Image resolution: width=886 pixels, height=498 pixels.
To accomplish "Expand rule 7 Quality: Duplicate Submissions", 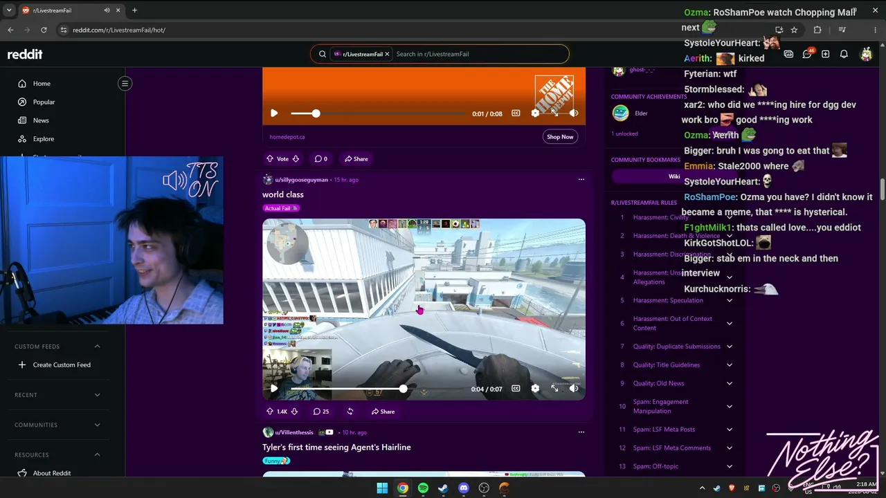I will [x=730, y=347].
